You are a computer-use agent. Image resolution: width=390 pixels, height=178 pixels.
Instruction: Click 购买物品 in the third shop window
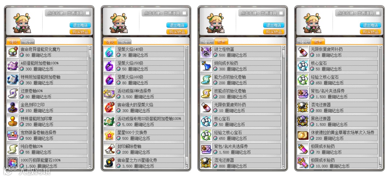pyautogui.click(x=274, y=31)
